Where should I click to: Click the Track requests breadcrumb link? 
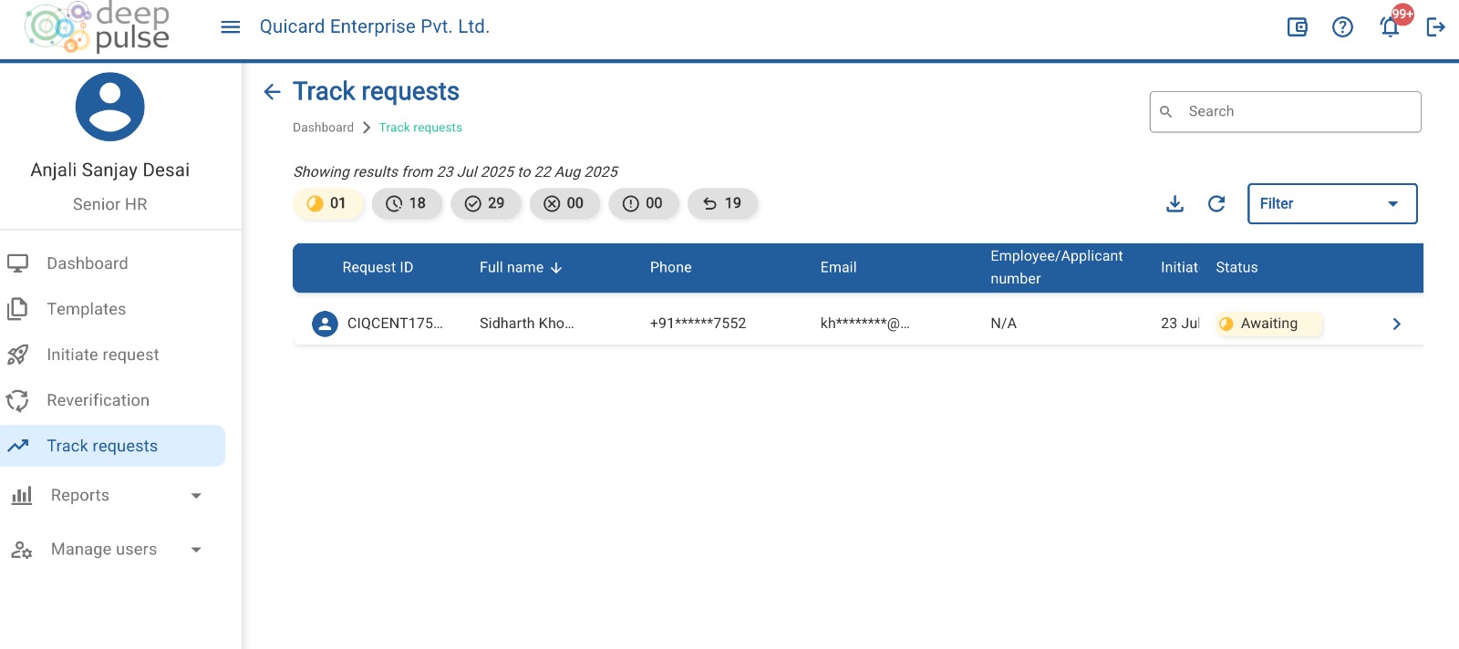tap(420, 128)
